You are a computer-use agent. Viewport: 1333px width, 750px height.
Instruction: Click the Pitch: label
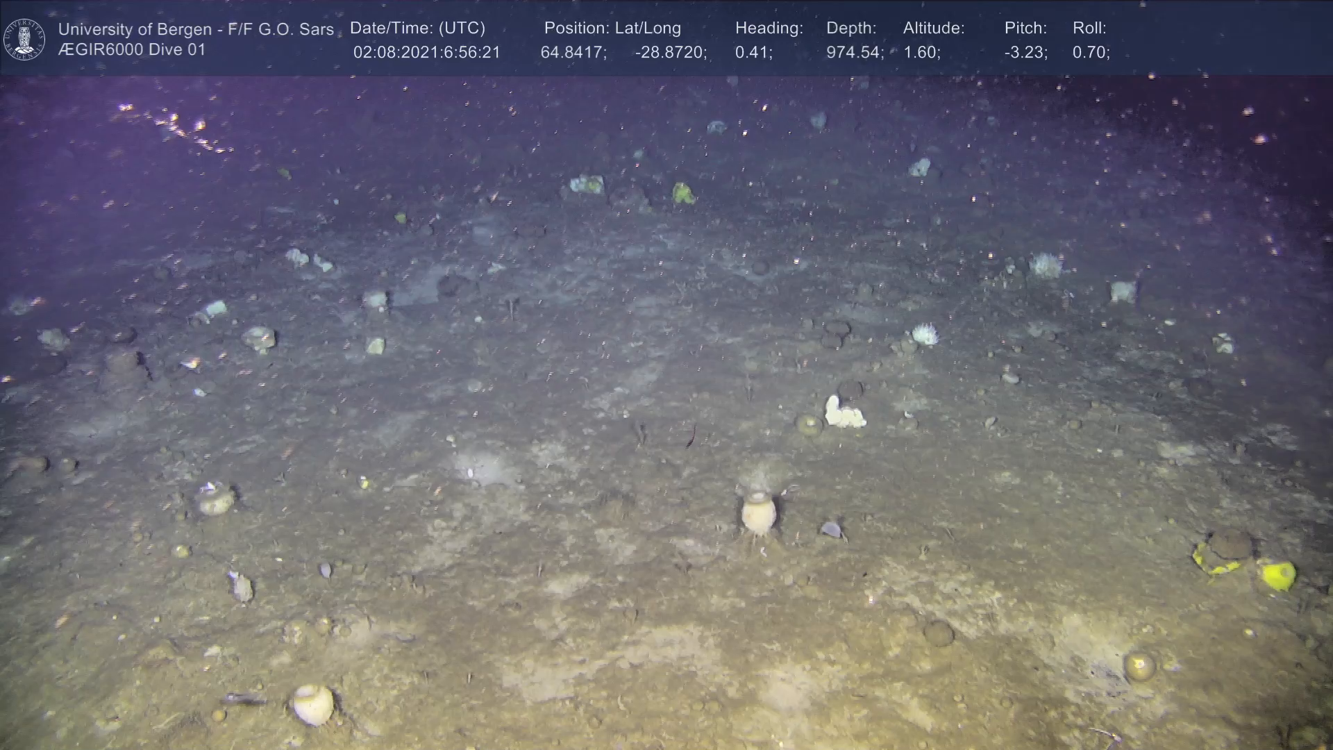(x=1025, y=28)
